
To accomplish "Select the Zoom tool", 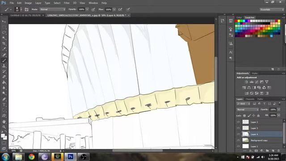I will [4, 127].
